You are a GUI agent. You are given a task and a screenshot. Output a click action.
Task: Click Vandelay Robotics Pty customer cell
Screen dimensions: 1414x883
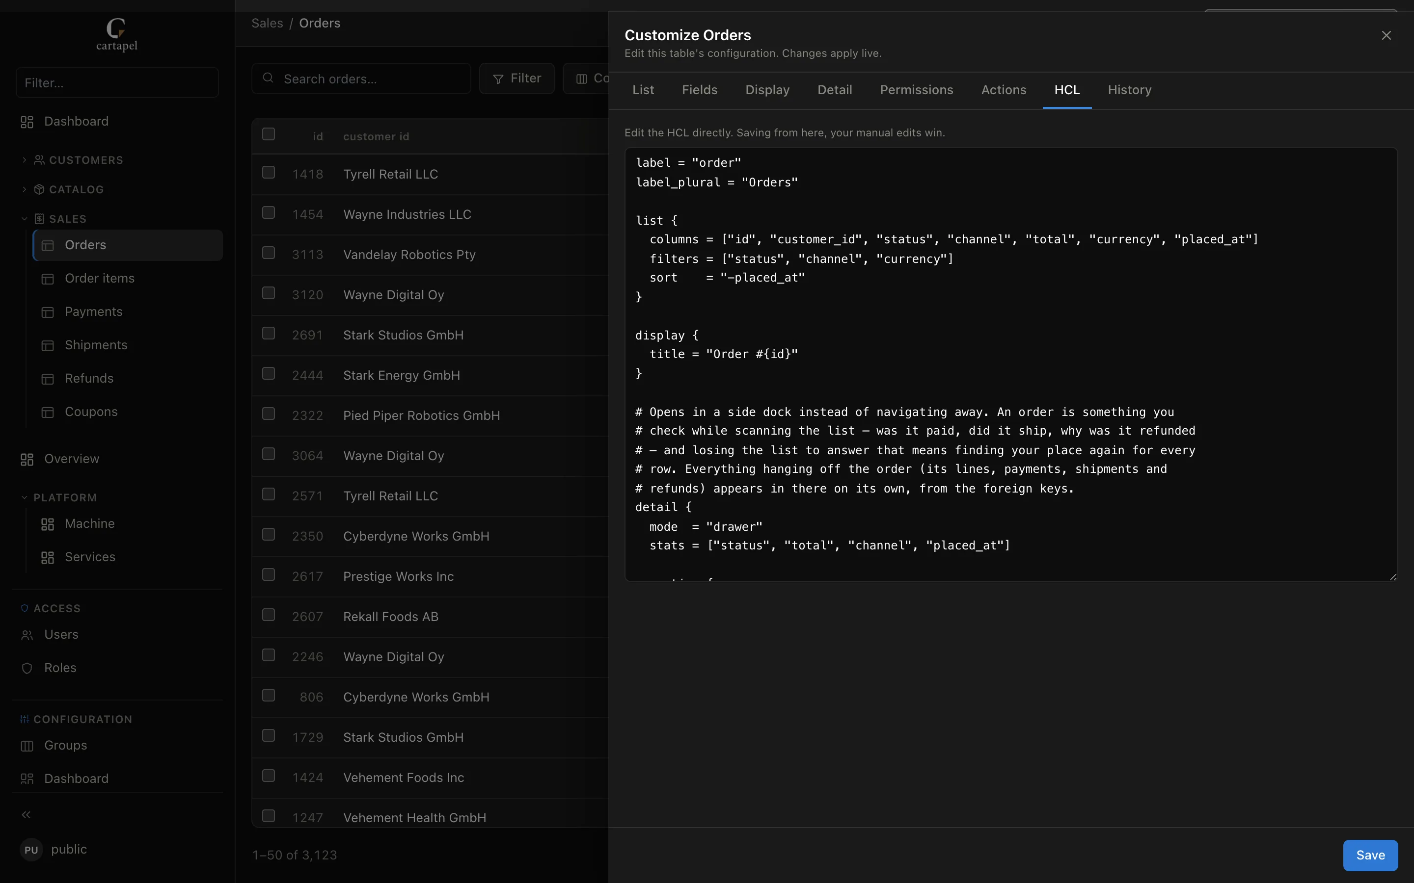(409, 255)
